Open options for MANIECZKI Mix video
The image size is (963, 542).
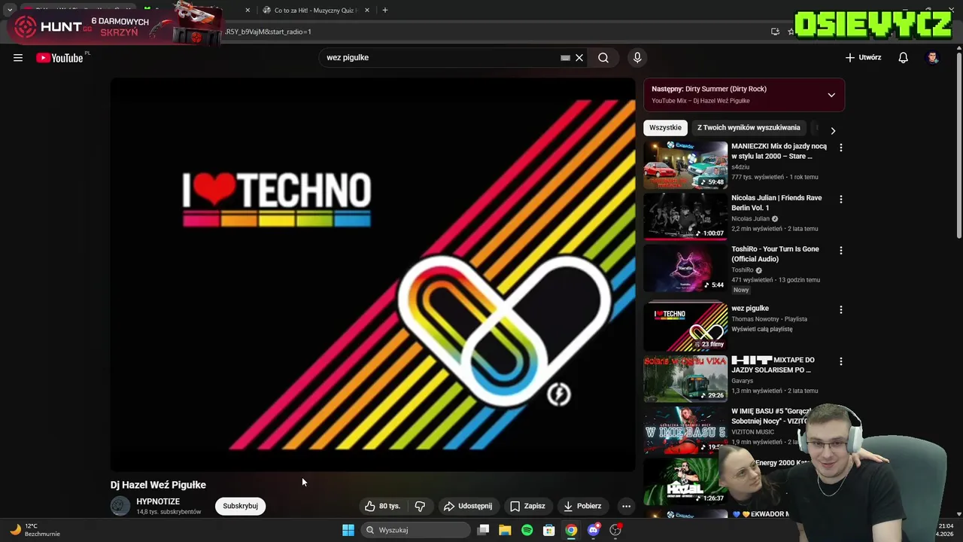840,148
